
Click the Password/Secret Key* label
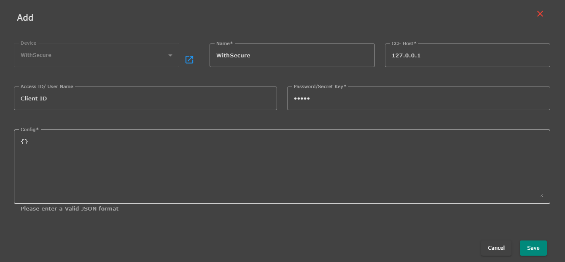(x=320, y=86)
